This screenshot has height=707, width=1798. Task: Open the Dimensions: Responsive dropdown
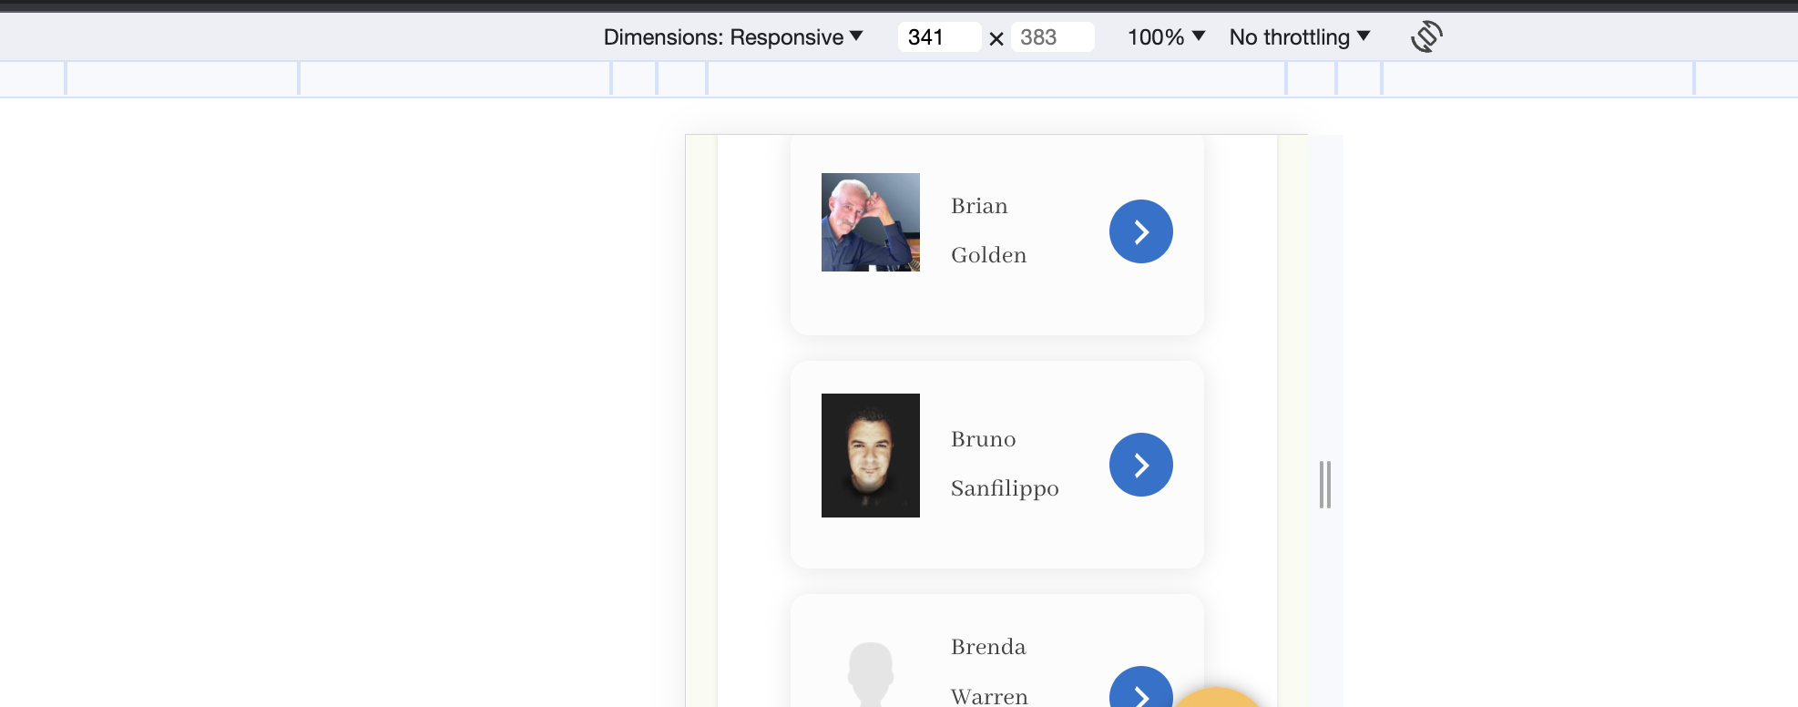point(733,37)
